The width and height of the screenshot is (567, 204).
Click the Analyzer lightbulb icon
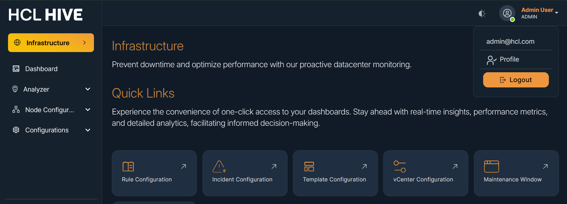coord(15,89)
